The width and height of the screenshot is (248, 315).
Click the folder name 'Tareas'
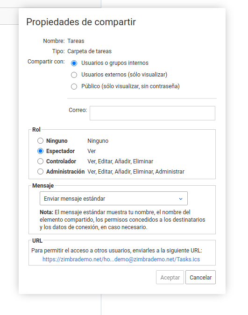[76, 41]
